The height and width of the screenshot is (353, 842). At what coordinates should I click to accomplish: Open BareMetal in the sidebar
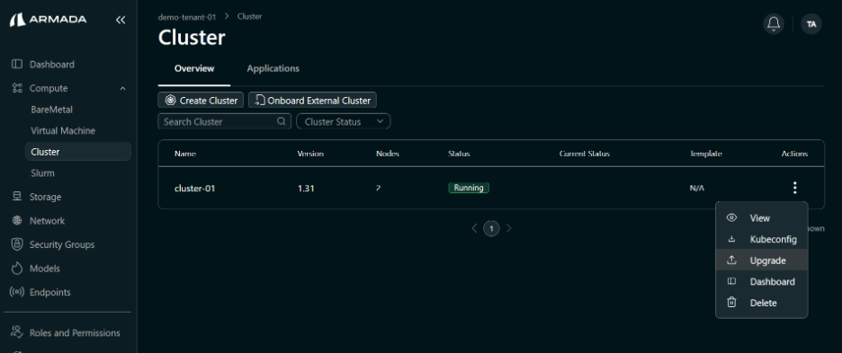point(51,110)
